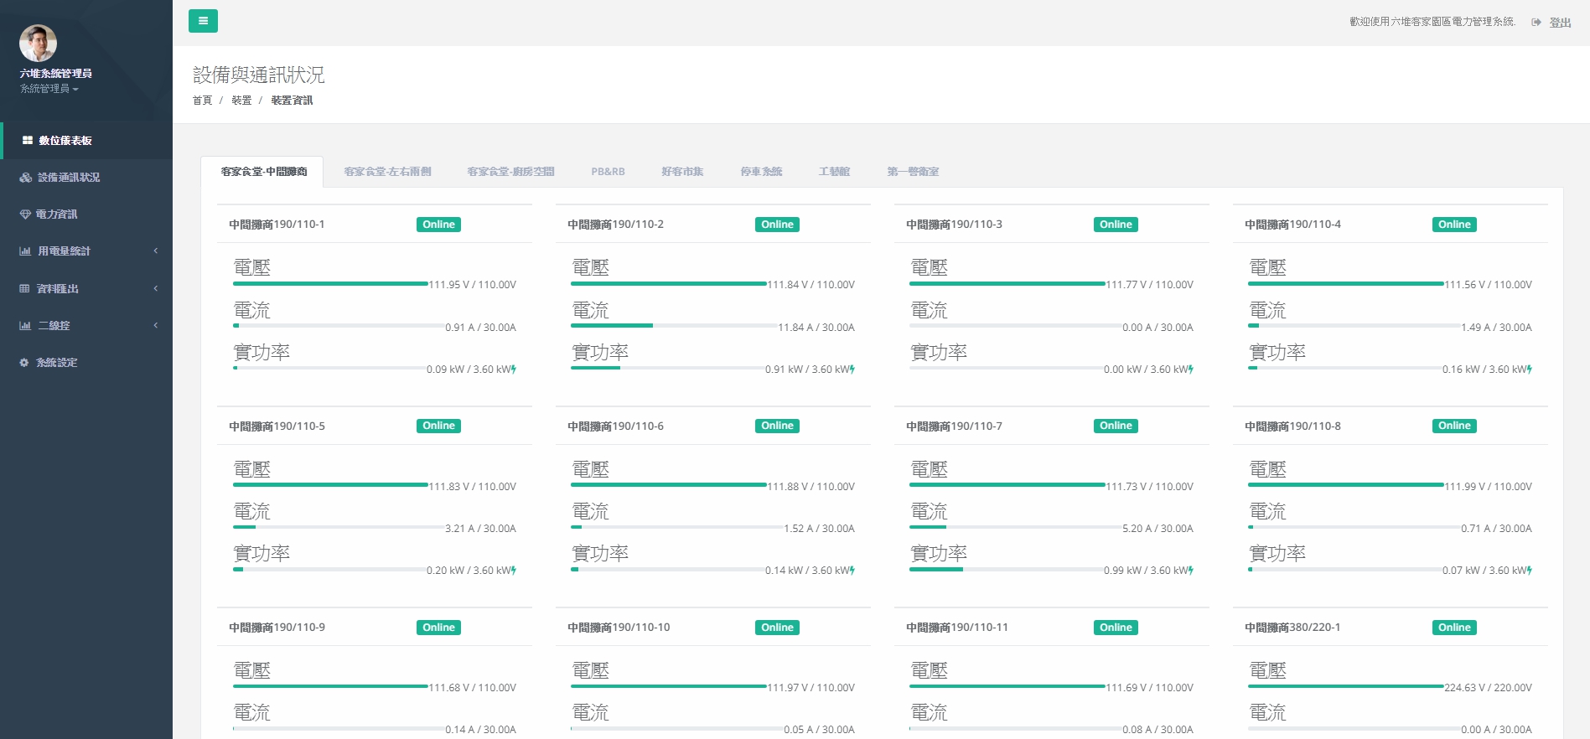Toggle the sidebar with the hamburger button
Viewport: 1590px width, 739px height.
click(x=203, y=21)
